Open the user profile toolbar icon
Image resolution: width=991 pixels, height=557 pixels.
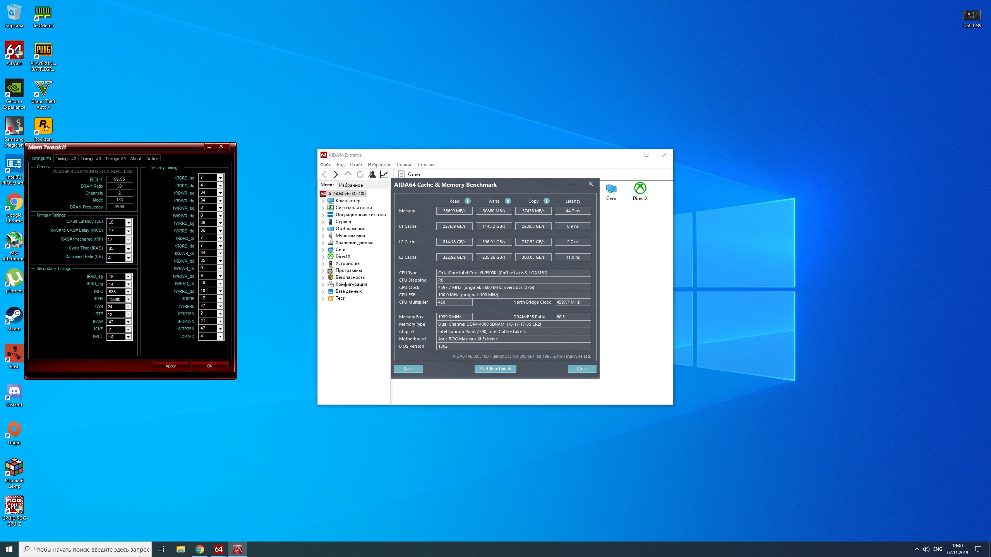coord(372,174)
